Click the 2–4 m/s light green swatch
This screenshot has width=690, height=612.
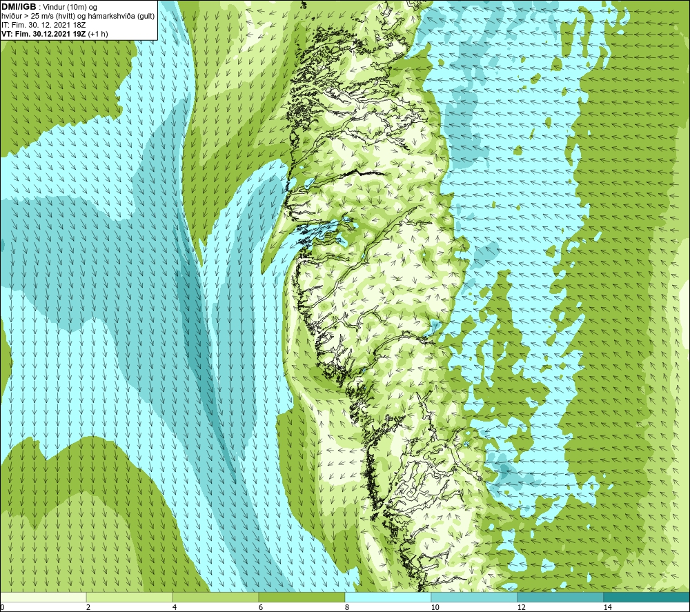tap(130, 597)
